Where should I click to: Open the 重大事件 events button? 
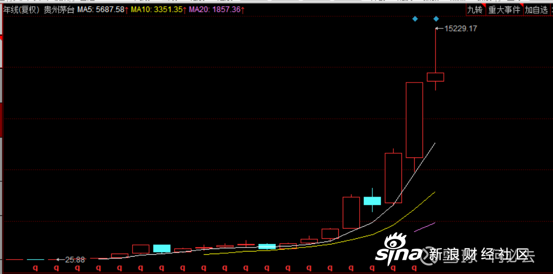click(504, 10)
